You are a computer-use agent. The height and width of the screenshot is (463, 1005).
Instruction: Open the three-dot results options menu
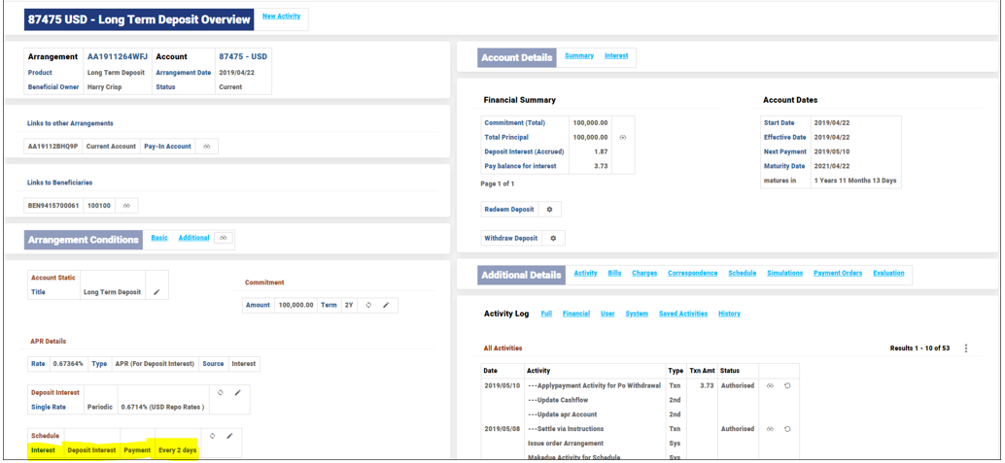click(x=965, y=348)
